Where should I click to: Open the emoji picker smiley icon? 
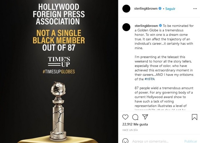coord(125,141)
